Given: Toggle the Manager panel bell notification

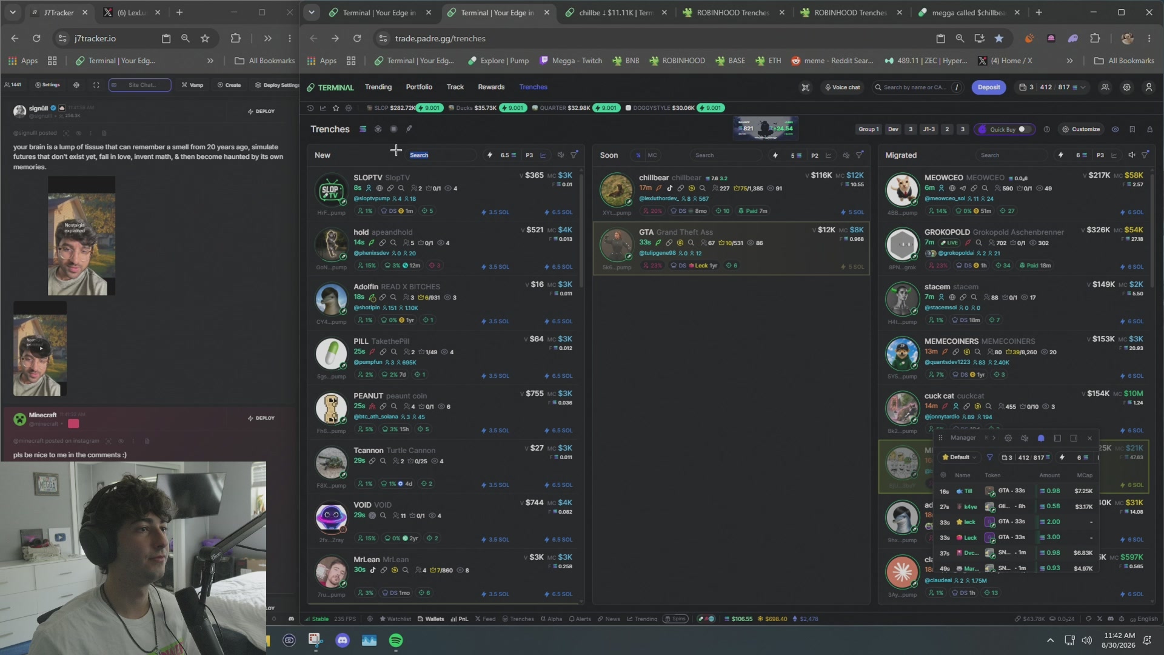Looking at the screenshot, I should pyautogui.click(x=1041, y=438).
